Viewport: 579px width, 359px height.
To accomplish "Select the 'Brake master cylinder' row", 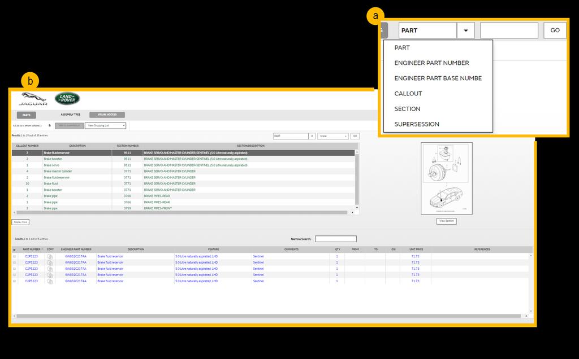I will [x=183, y=172].
